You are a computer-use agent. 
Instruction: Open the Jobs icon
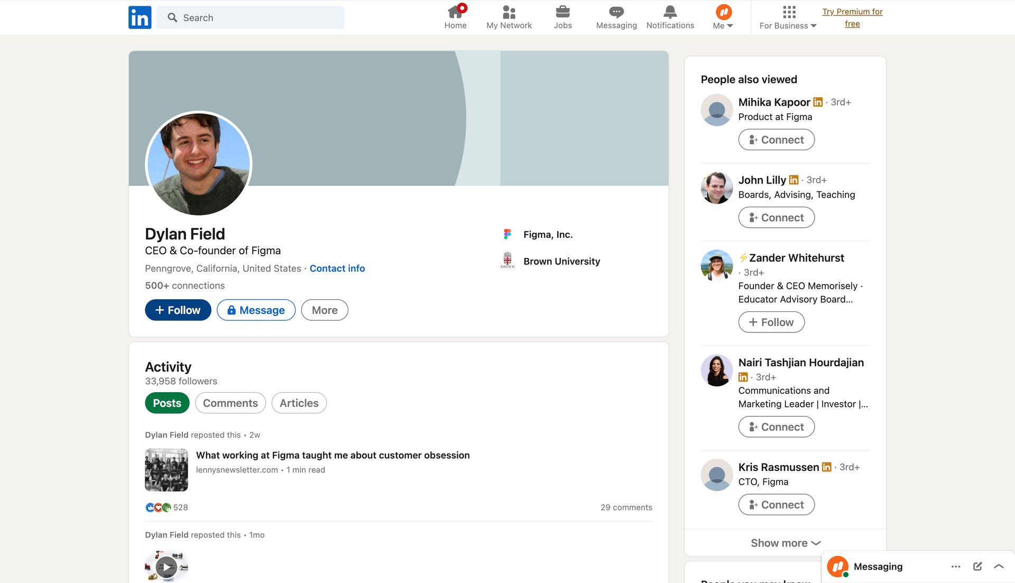point(562,12)
